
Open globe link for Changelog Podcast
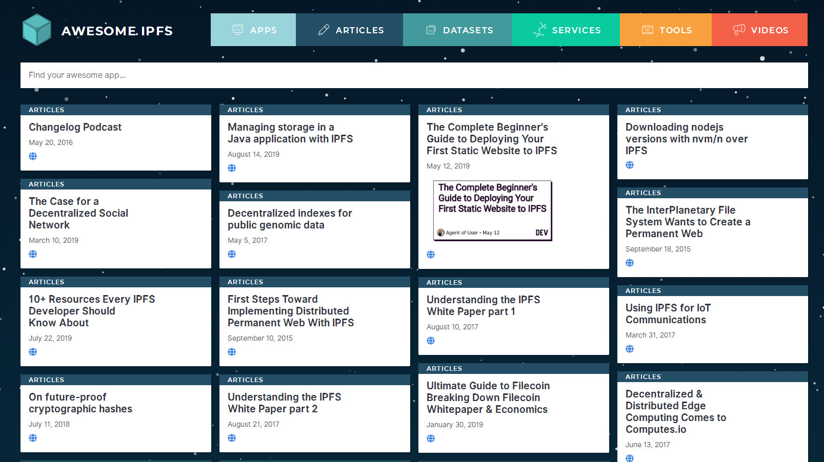pyautogui.click(x=33, y=156)
